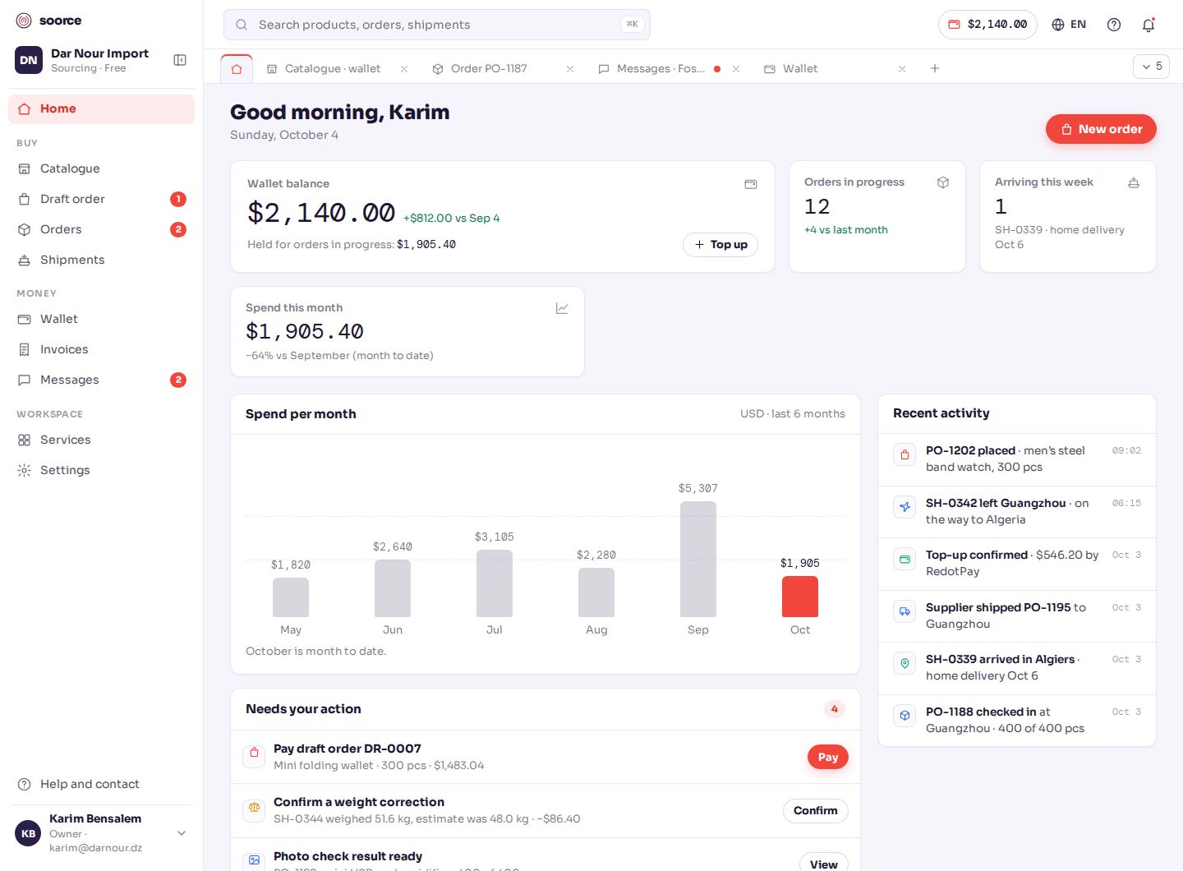This screenshot has height=871, width=1183.
Task: Focus the search products, orders, shipments field
Action: pos(437,25)
